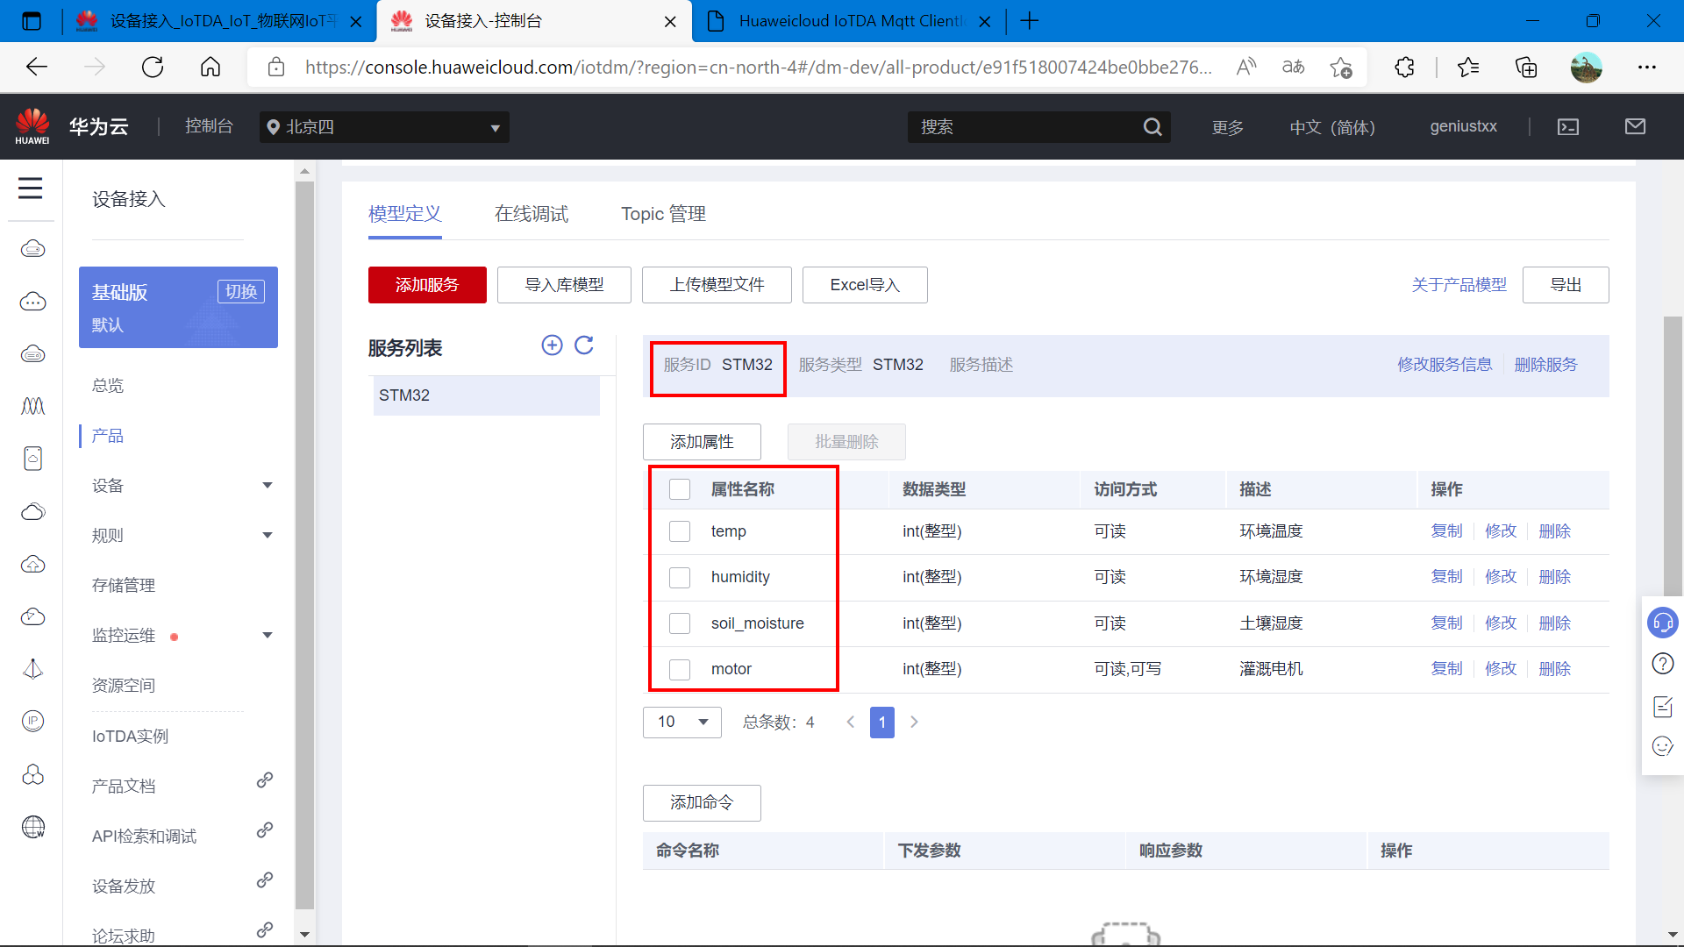Click 删除服务 link
The image size is (1684, 947).
[1545, 365]
